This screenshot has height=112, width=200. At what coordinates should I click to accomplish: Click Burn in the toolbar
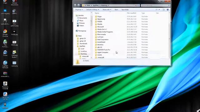click(116, 10)
